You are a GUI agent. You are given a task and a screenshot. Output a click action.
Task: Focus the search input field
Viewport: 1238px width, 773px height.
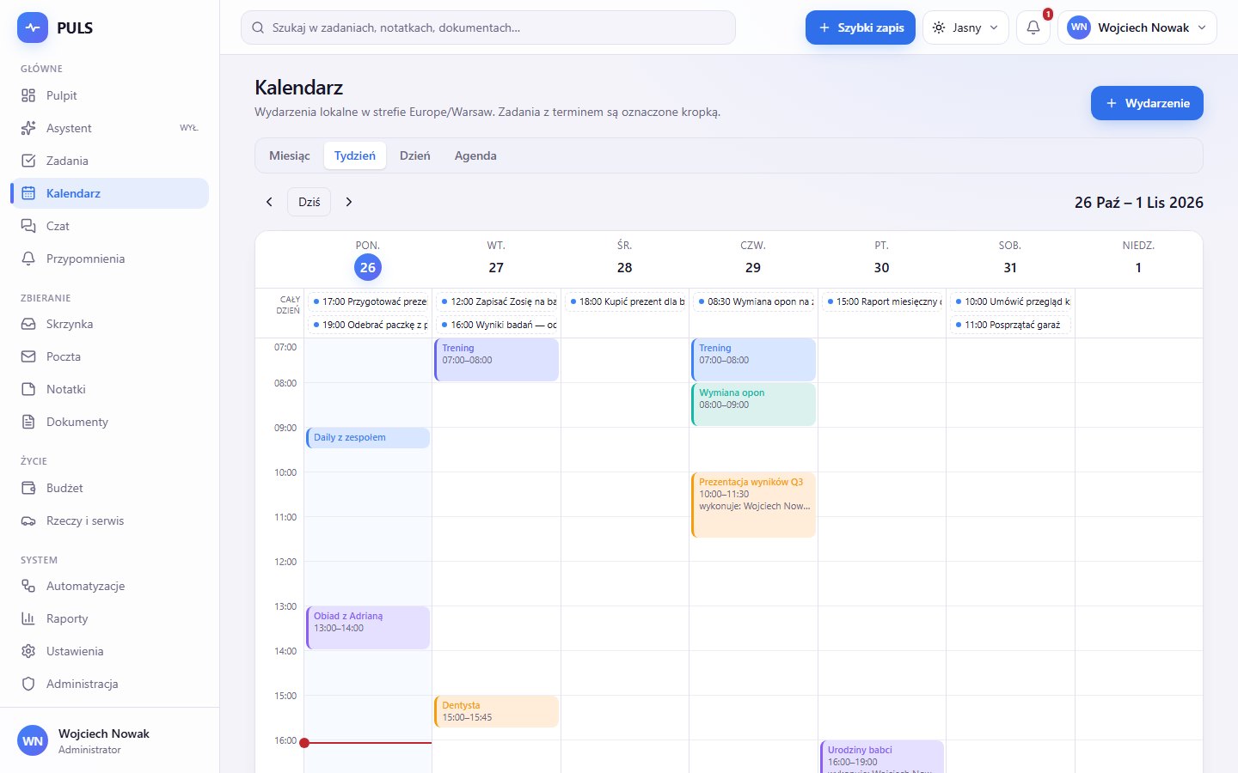(x=488, y=27)
